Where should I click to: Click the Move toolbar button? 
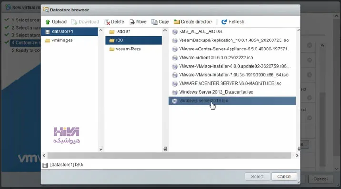point(138,22)
